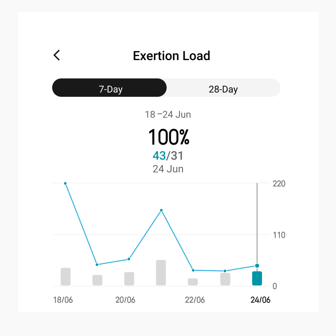Click the selected data point on 24/06 line

coord(257,266)
